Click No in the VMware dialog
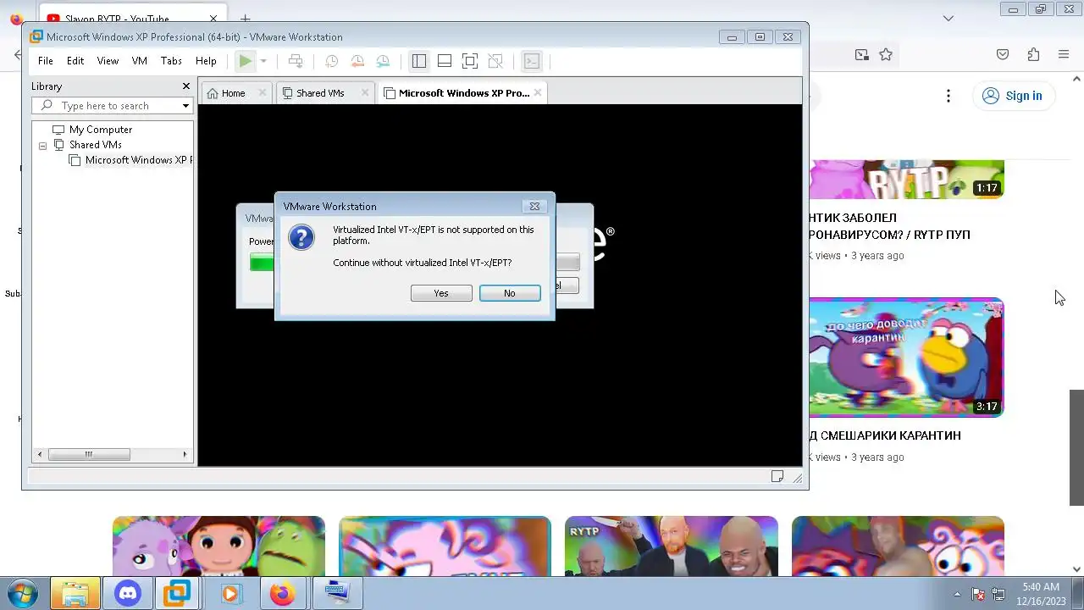1084x610 pixels. tap(509, 293)
